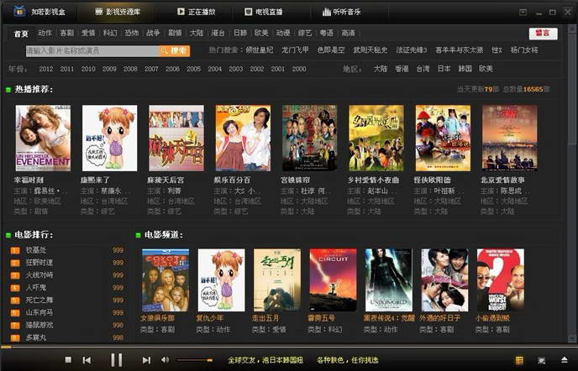Select the 高清 category
Image resolution: width=578 pixels, height=371 pixels.
click(348, 33)
